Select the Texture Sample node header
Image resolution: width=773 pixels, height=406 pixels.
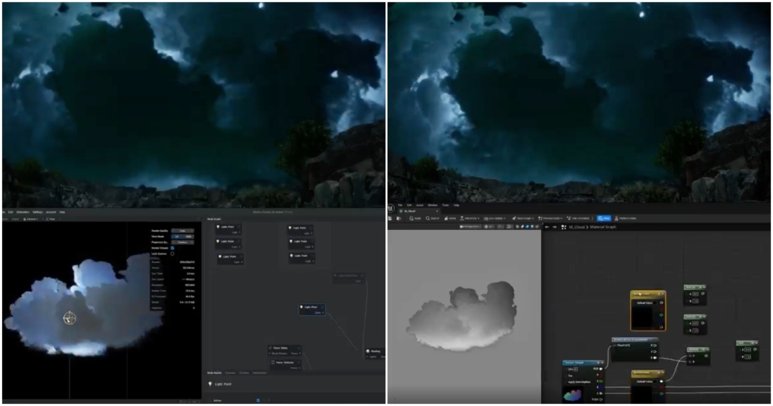coord(583,362)
